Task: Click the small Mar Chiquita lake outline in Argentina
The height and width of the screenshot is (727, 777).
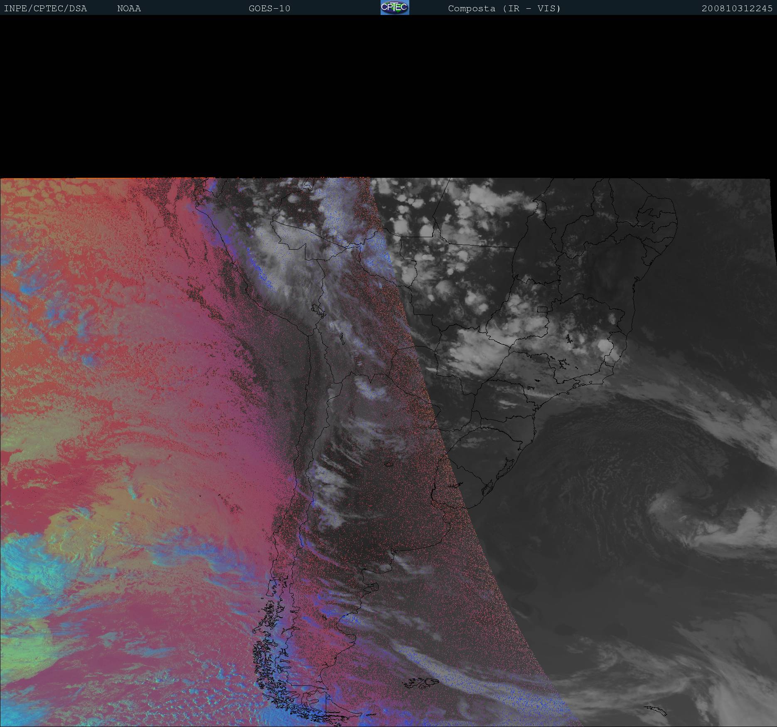Action: click(x=389, y=464)
